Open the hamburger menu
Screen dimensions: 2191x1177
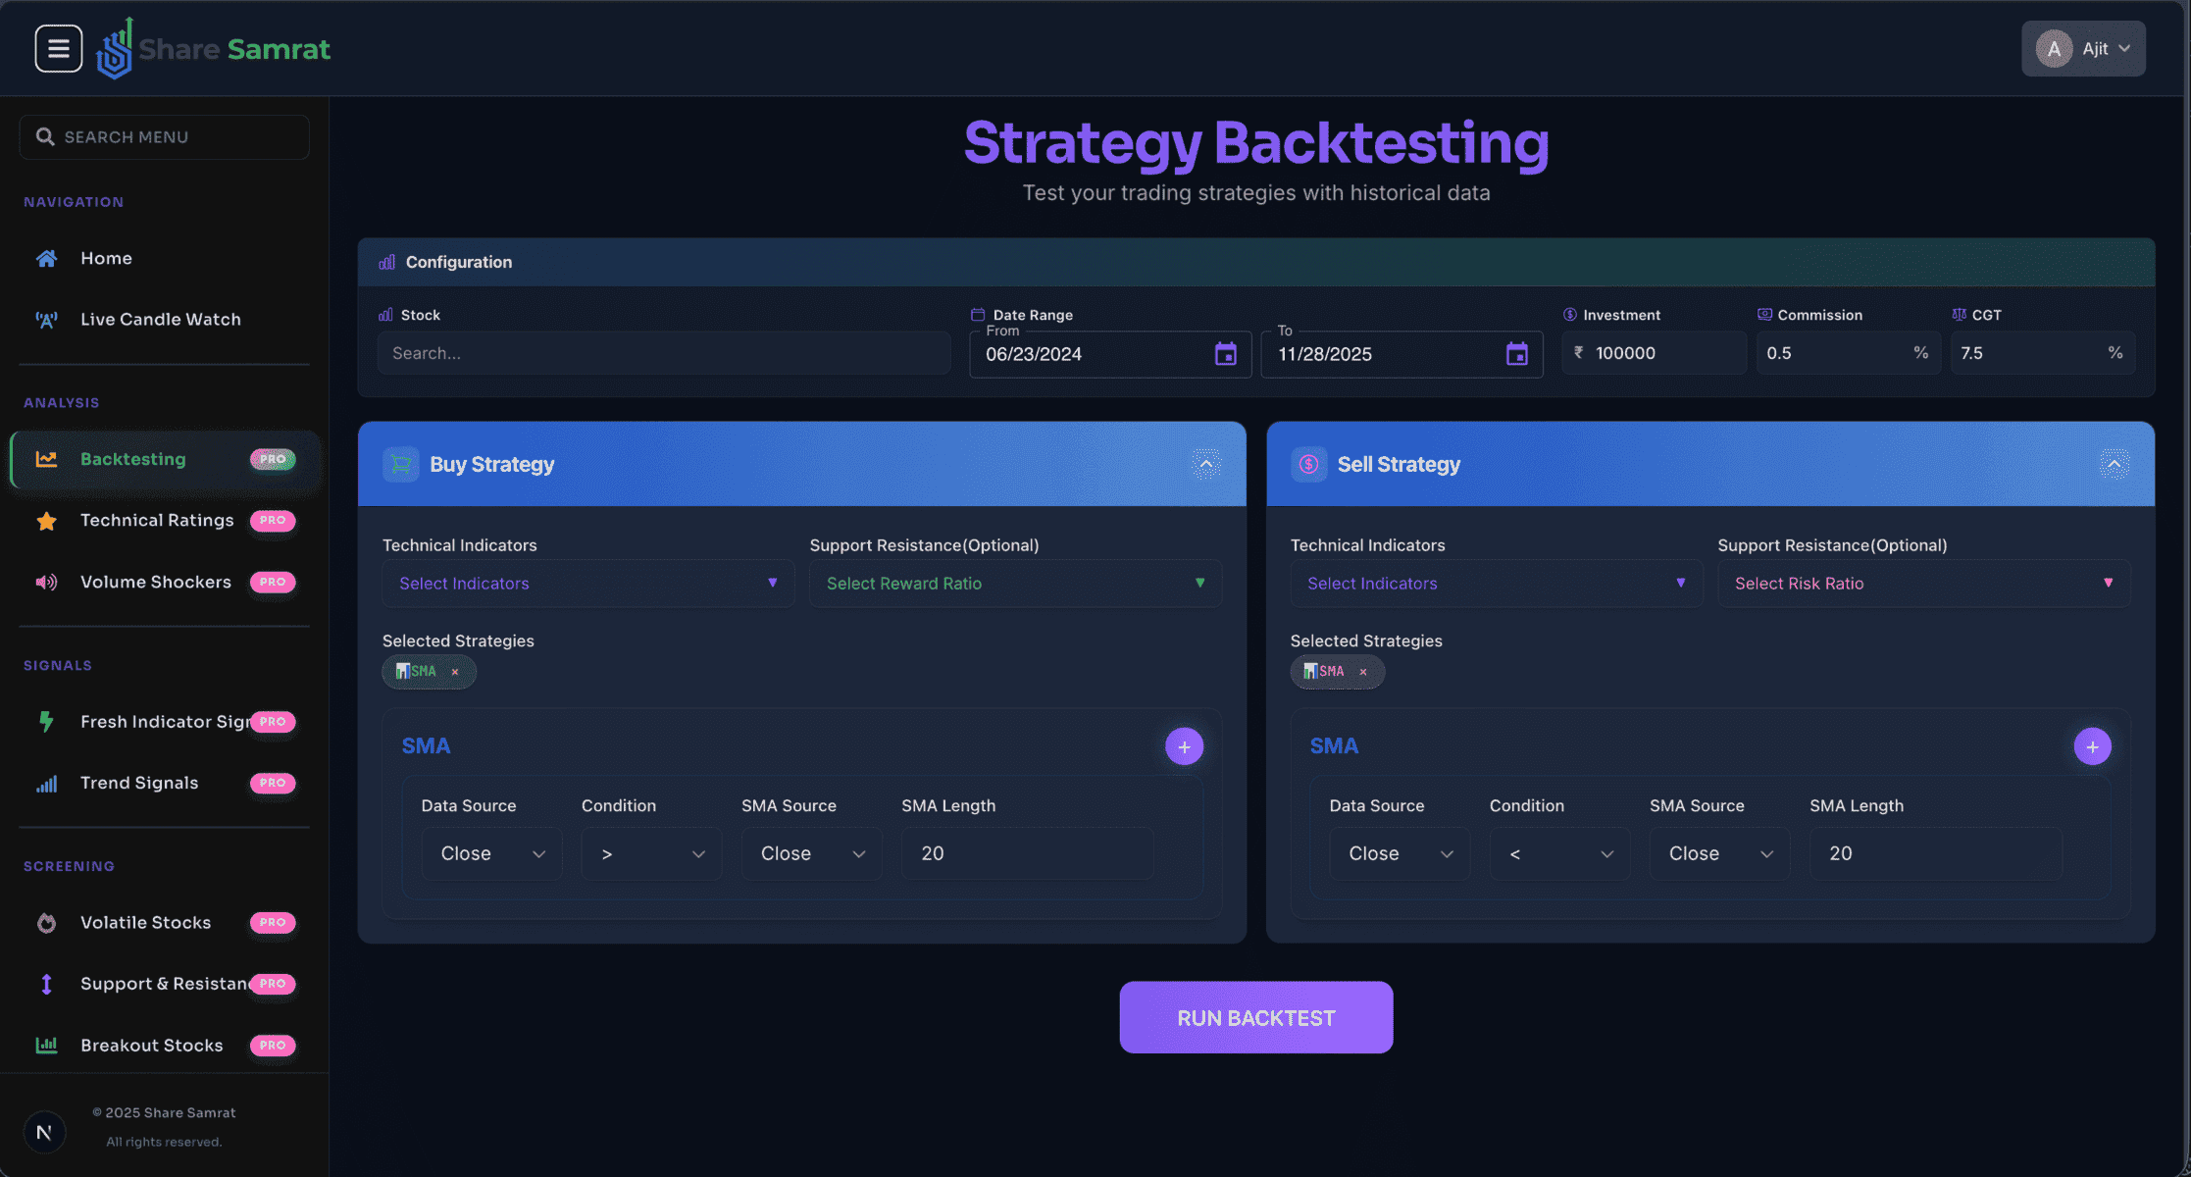pyautogui.click(x=58, y=48)
